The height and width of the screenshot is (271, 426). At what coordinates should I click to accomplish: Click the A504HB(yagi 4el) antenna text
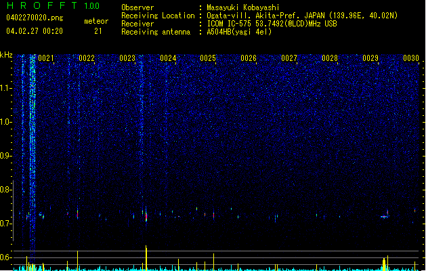click(239, 32)
